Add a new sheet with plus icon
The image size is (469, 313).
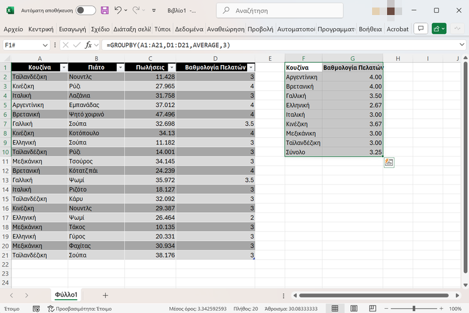[105, 295]
